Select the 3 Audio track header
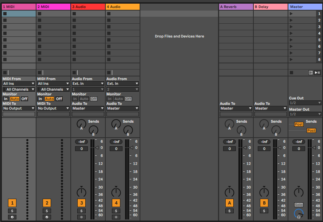Viewport: 323px width, 222px height. 88,7
